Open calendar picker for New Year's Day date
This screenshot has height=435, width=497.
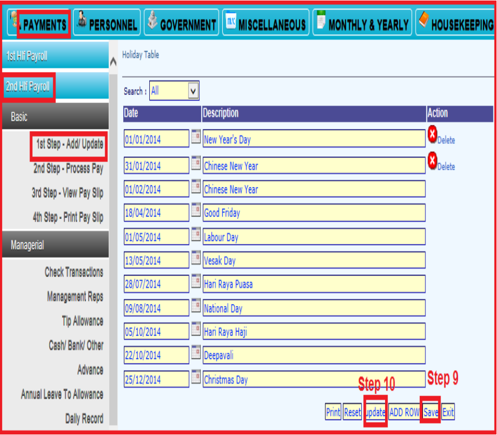pyautogui.click(x=196, y=137)
